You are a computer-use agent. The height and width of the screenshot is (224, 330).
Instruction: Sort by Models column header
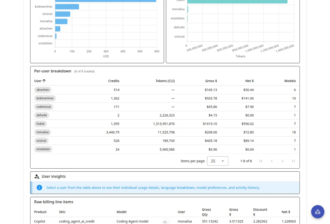coord(290,81)
